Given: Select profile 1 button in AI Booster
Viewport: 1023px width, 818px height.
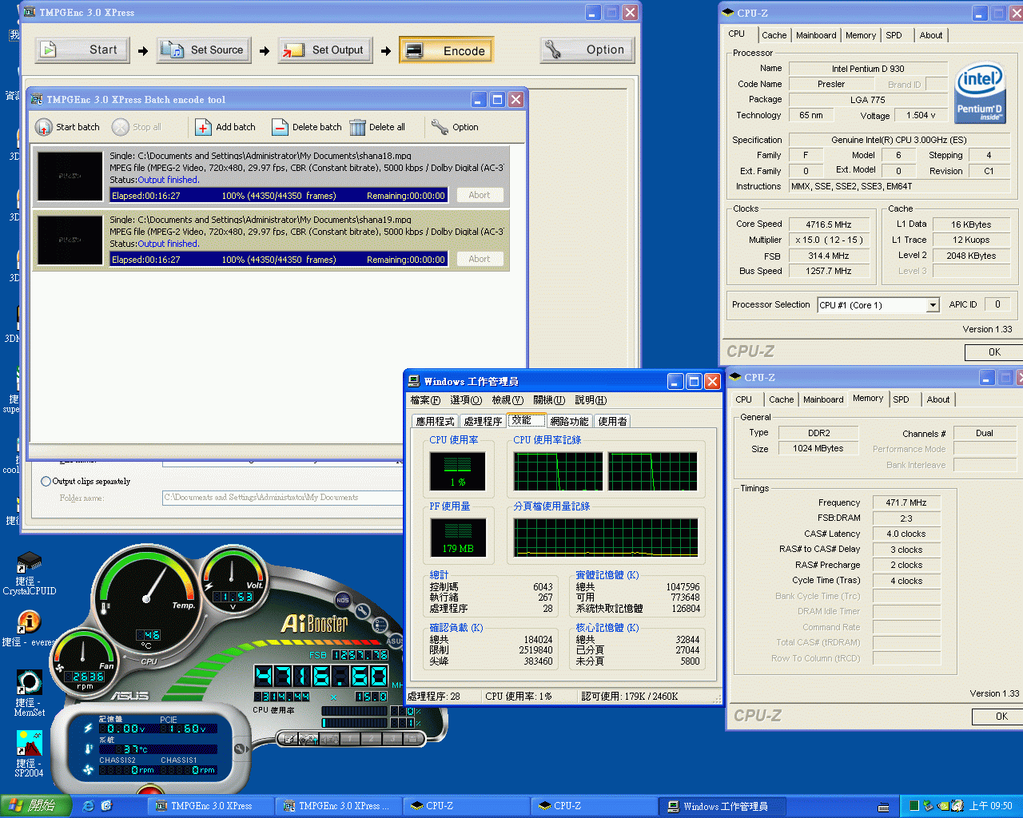Looking at the screenshot, I should coord(350,739).
